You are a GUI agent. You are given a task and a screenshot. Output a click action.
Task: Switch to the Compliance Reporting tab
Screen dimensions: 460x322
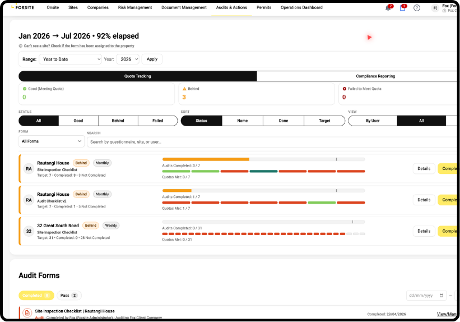(357, 76)
